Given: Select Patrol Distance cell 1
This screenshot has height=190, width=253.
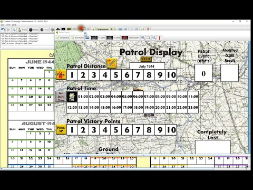Looking at the screenshot, I should point(72,75).
